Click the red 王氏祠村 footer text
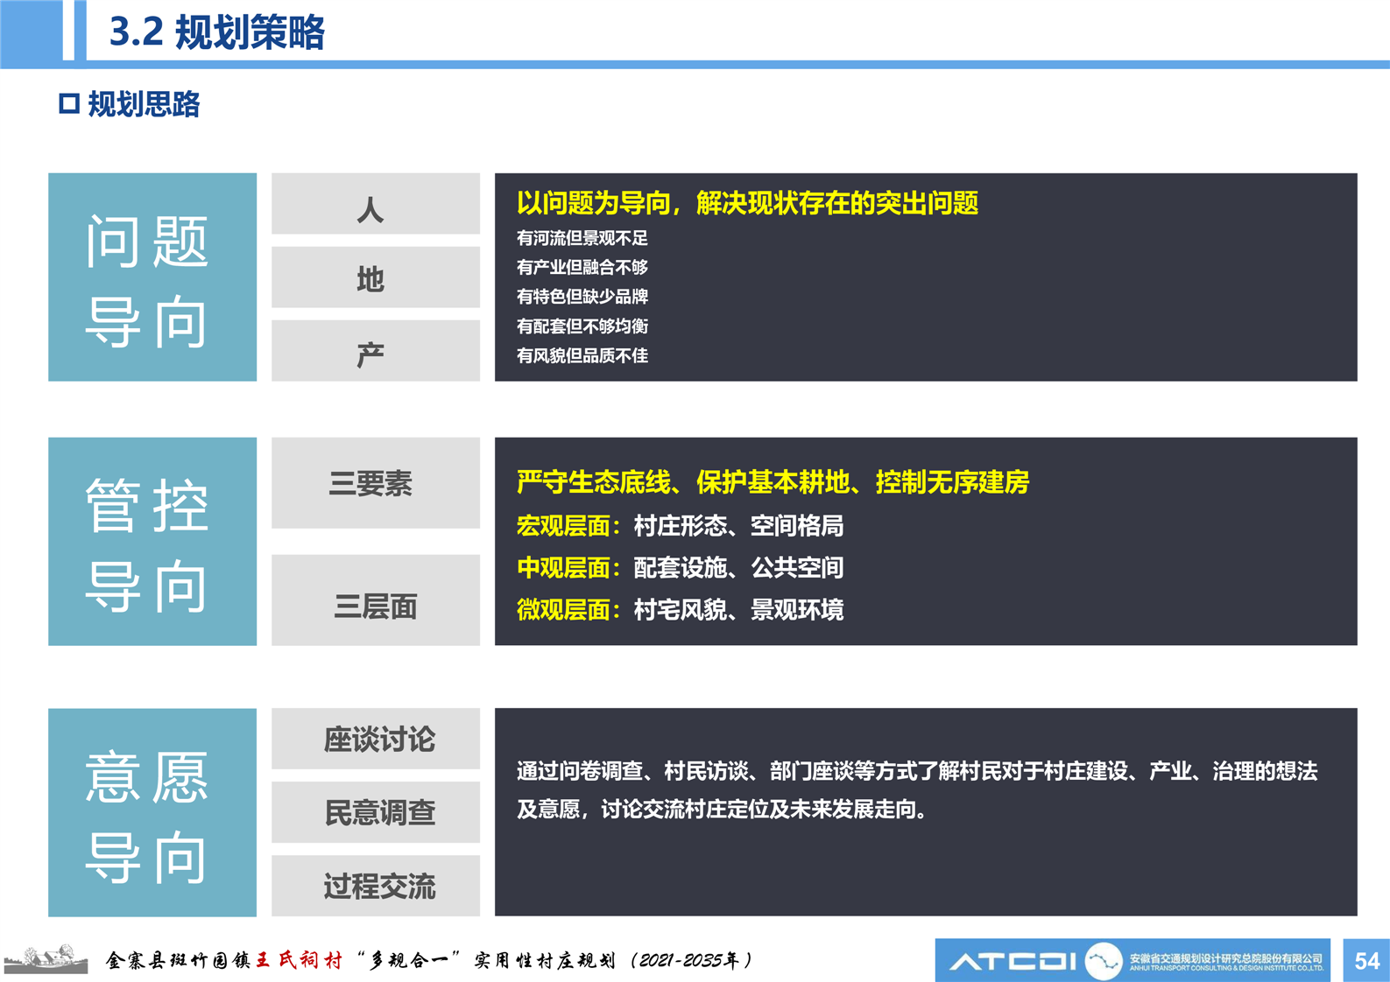This screenshot has height=982, width=1390. click(300, 960)
